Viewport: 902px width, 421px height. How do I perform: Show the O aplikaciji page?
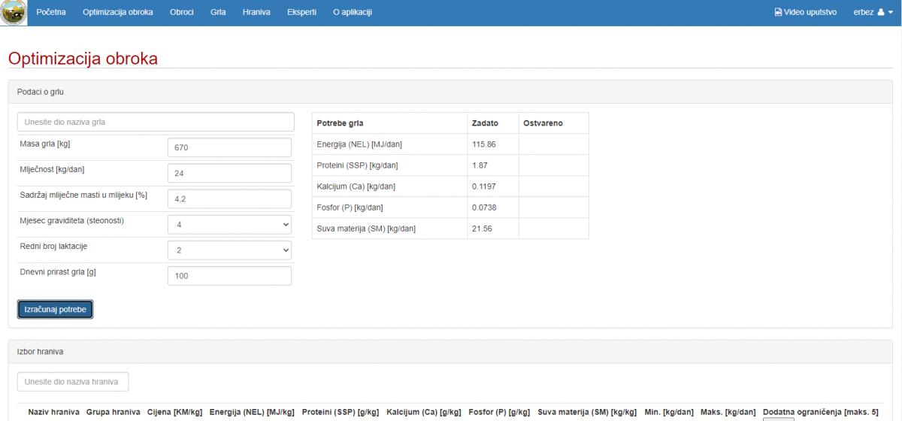[352, 13]
